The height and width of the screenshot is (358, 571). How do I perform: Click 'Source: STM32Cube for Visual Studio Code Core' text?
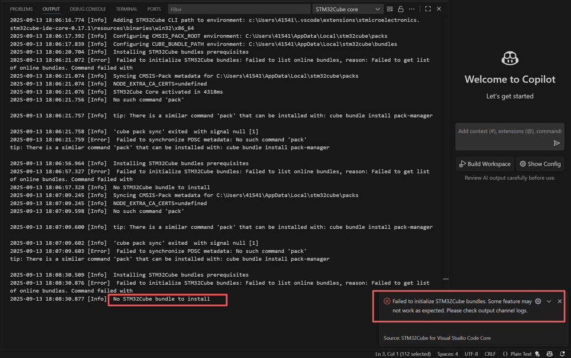[x=437, y=338]
